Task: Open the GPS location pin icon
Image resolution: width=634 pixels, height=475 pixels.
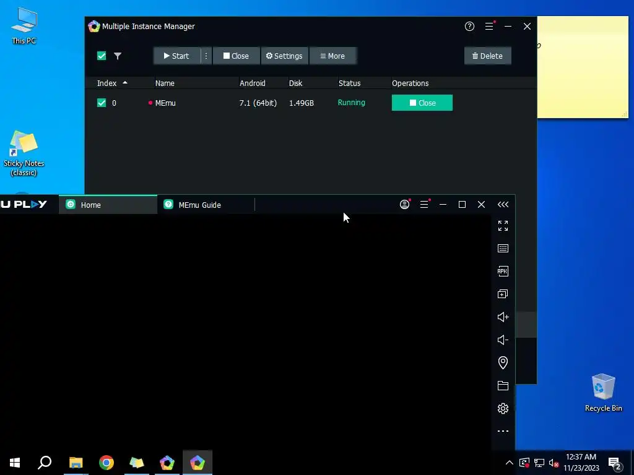Action: [x=503, y=362]
